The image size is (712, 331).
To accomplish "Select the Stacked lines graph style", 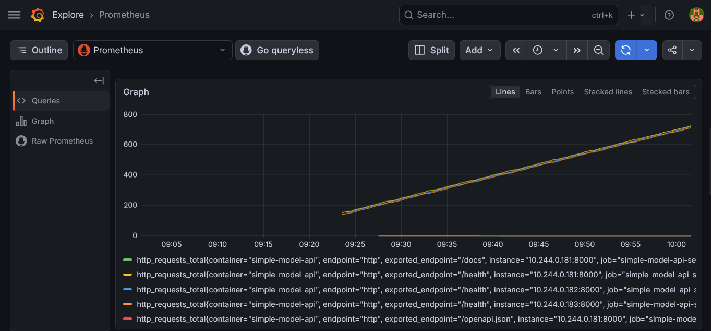I will point(608,92).
